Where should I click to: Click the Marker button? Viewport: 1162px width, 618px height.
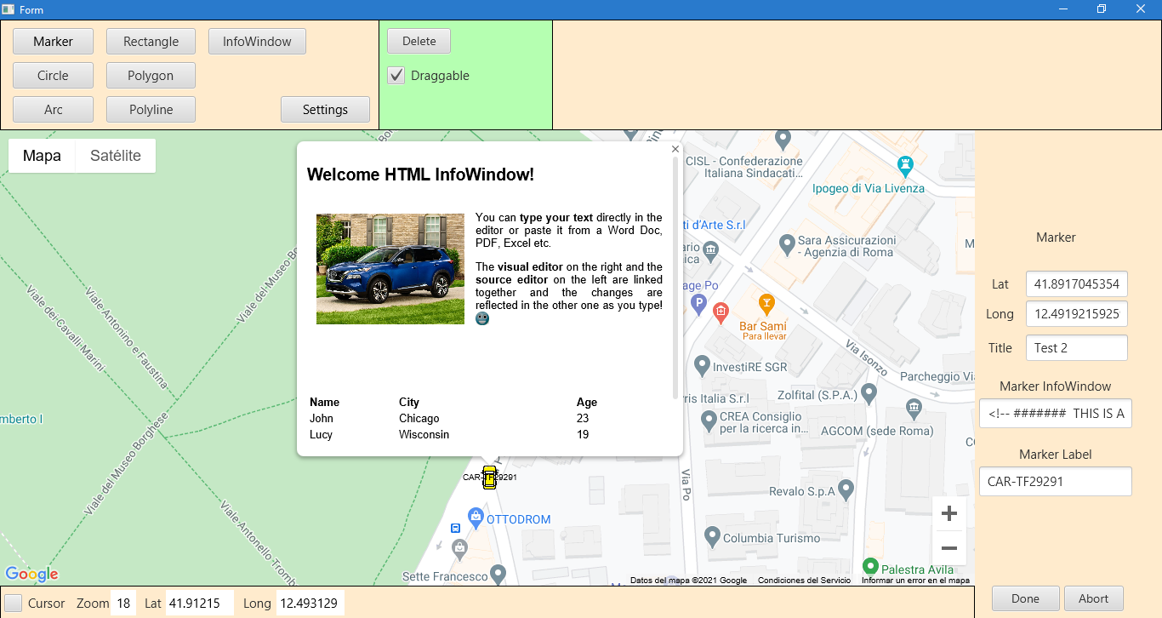click(53, 41)
